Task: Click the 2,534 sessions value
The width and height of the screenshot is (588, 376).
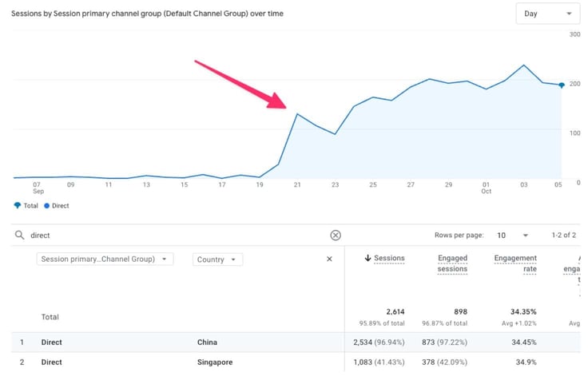Action: tap(363, 342)
